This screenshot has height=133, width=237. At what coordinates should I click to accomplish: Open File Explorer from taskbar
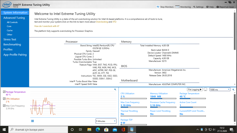[x=89, y=130]
